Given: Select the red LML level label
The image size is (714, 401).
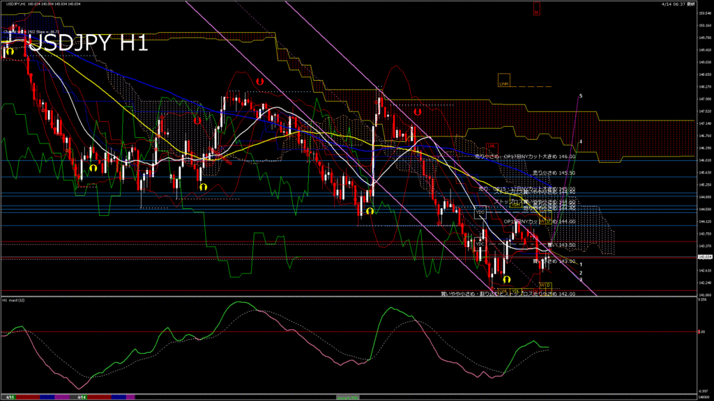Looking at the screenshot, I should (x=491, y=146).
